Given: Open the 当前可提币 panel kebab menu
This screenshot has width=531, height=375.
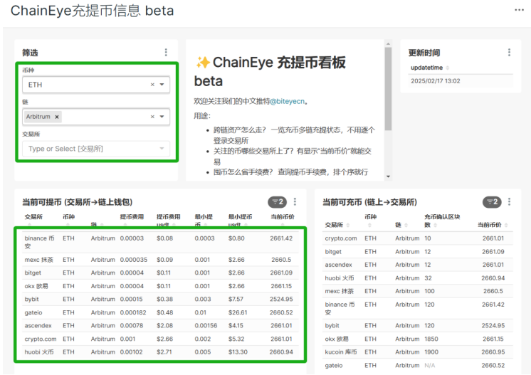Looking at the screenshot, I should 295,201.
